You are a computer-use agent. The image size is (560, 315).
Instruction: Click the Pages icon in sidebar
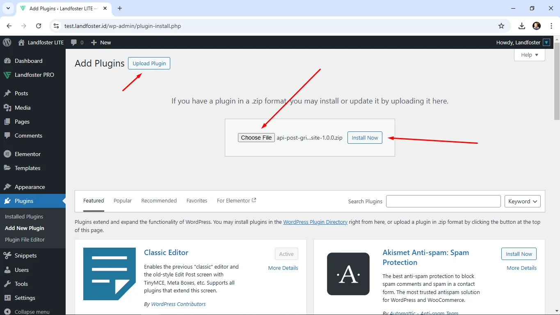click(x=7, y=122)
